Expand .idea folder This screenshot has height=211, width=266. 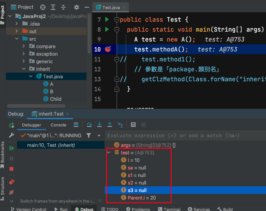click(x=17, y=23)
